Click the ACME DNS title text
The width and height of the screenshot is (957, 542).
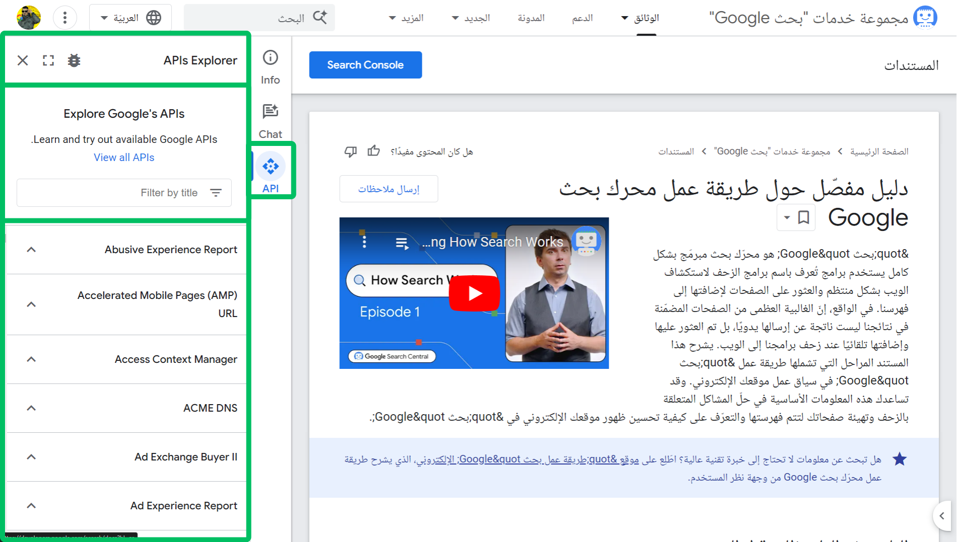pos(210,408)
